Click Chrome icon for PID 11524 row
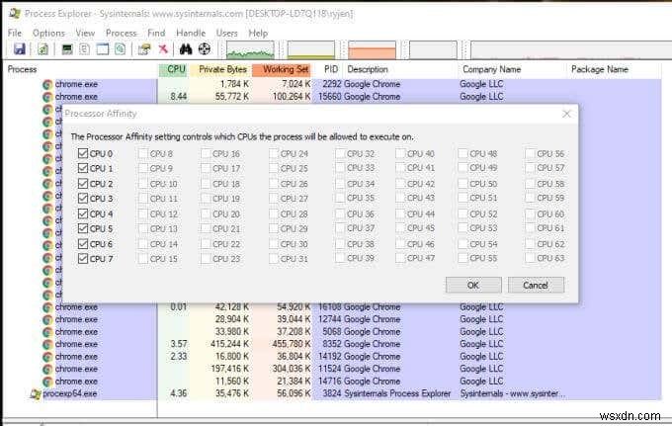The width and height of the screenshot is (672, 426). [47, 369]
